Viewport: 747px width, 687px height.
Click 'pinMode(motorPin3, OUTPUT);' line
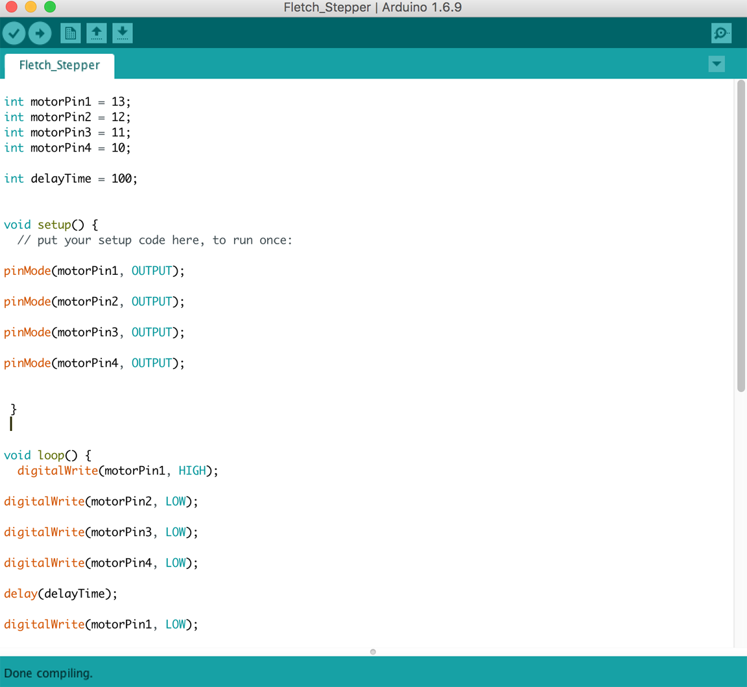pos(94,332)
